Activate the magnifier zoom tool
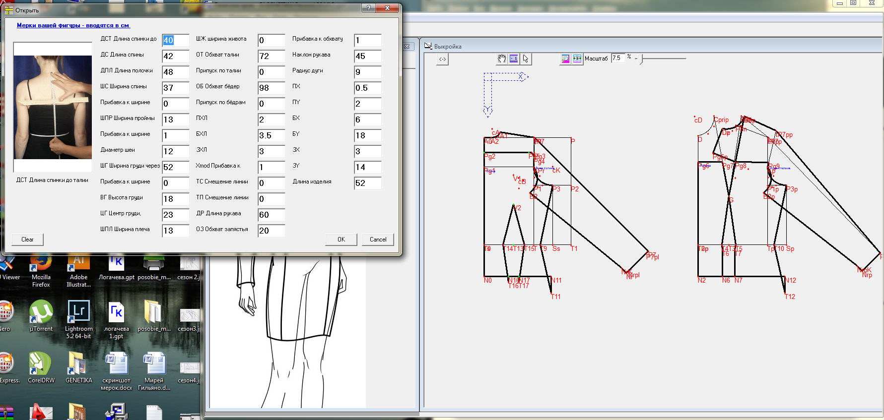 565,59
